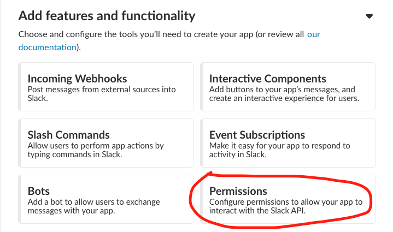Click the Bots heading text

(39, 191)
